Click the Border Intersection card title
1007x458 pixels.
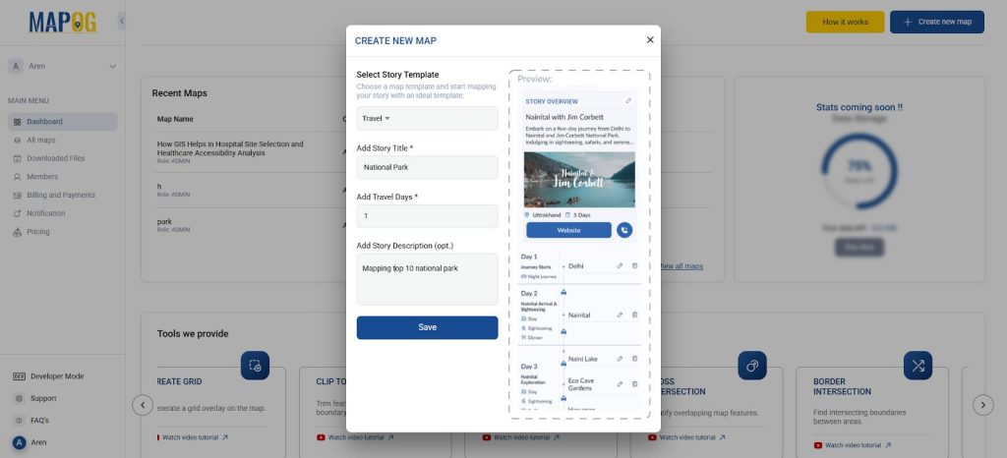[x=842, y=386]
